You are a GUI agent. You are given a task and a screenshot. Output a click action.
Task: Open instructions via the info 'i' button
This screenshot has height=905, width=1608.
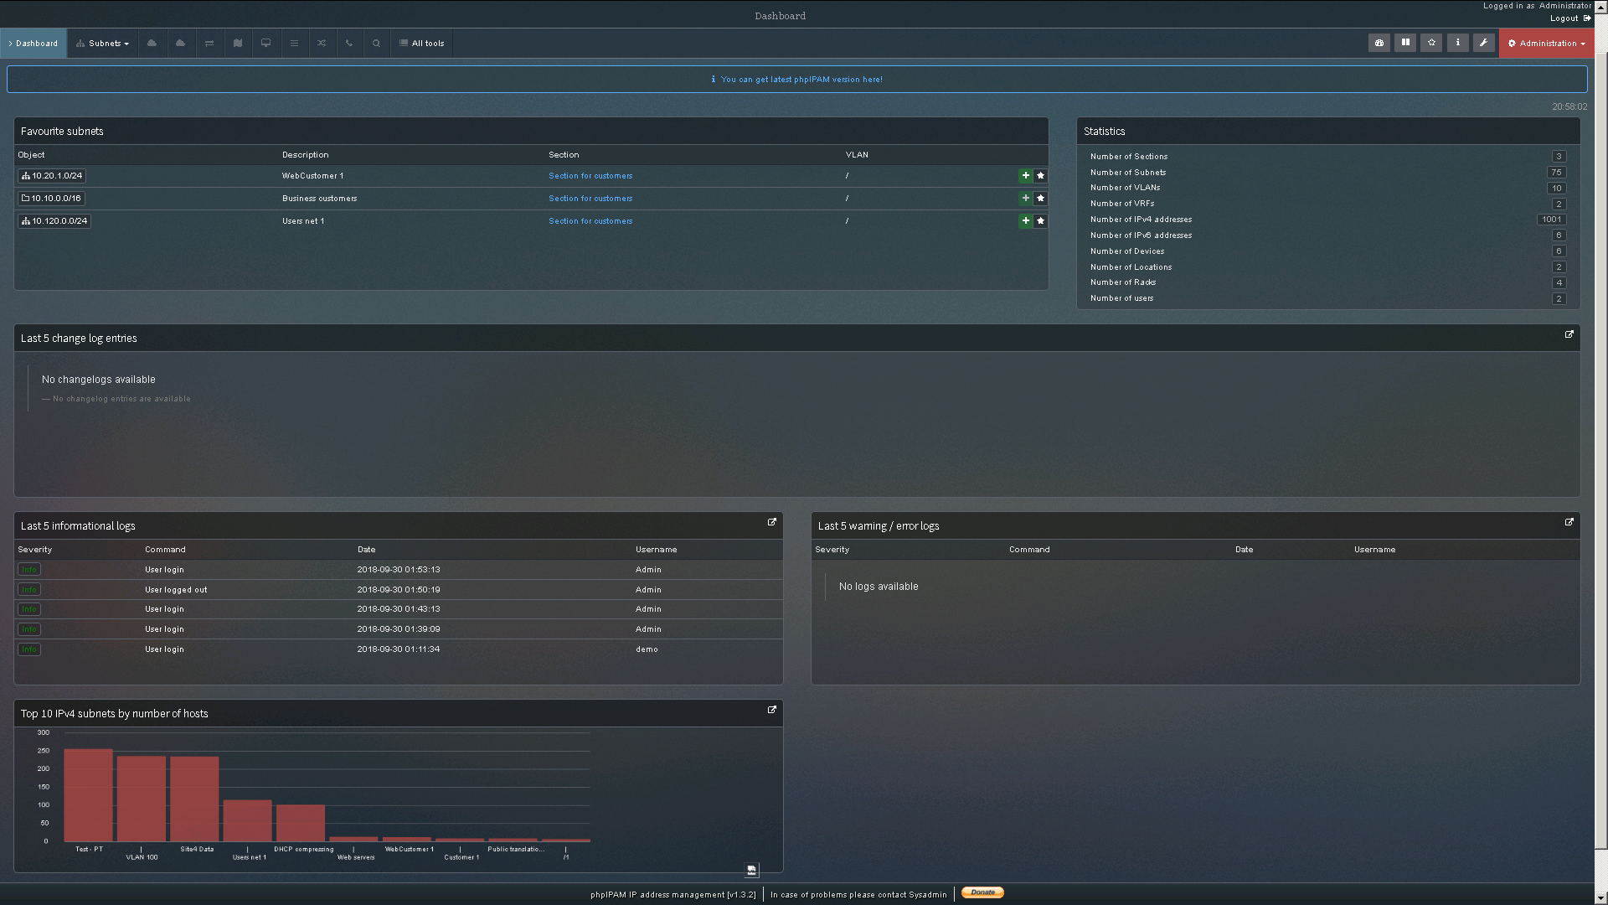click(1457, 43)
